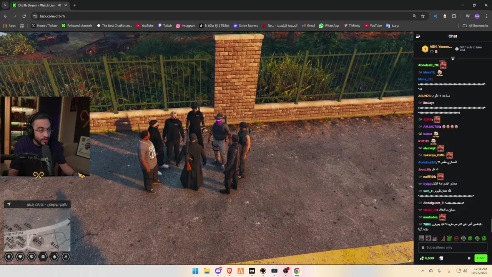This screenshot has height=277, width=492.
Task: Open the WhatsApp bookmark
Action: 329,26
